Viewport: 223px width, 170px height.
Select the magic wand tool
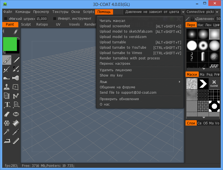pyautogui.click(x=7, y=132)
